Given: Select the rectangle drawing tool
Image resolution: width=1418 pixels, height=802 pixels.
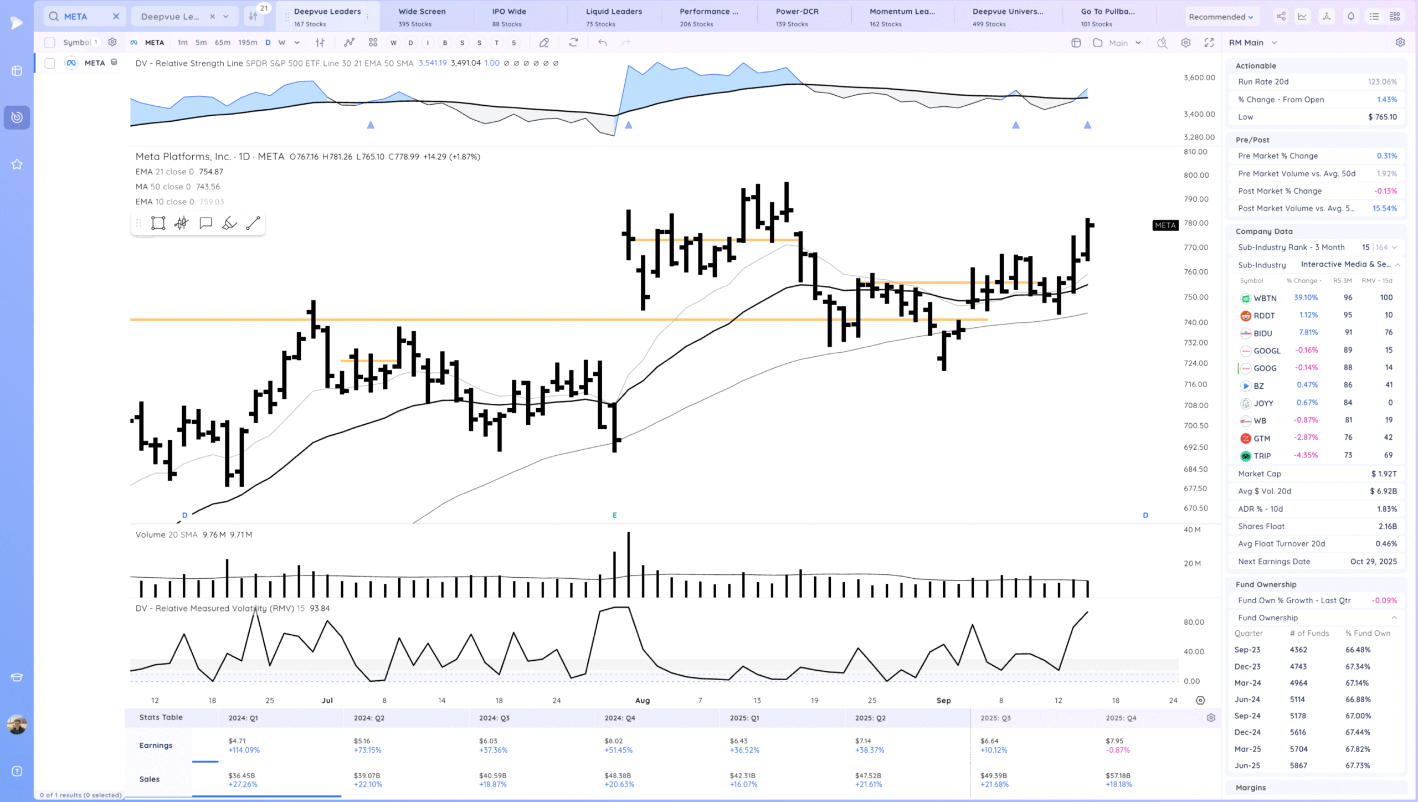Looking at the screenshot, I should 158,223.
